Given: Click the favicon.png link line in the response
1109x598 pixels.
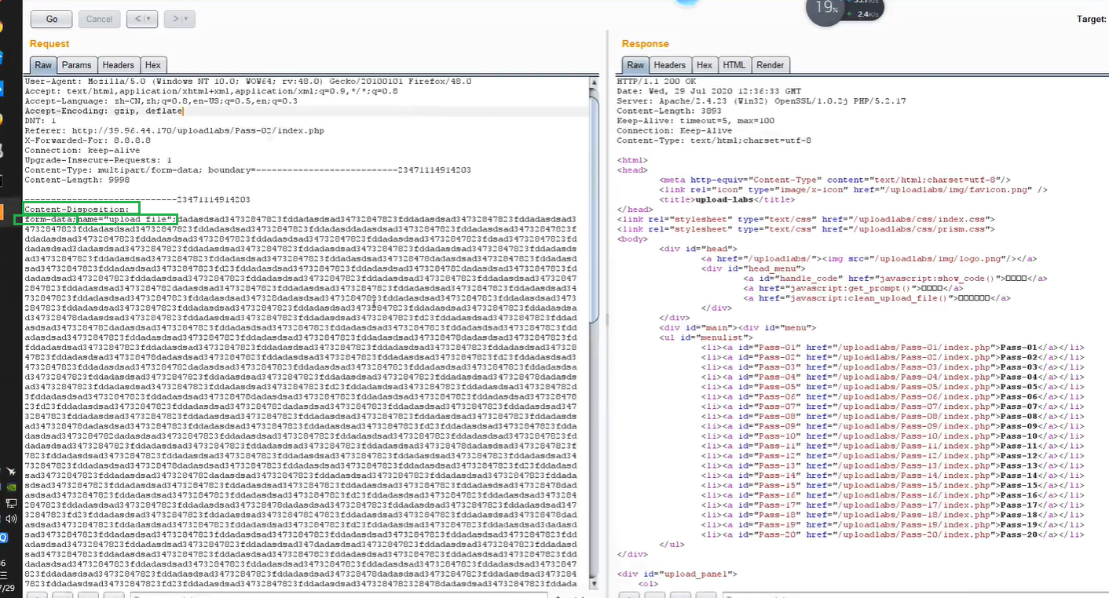Looking at the screenshot, I should click(x=854, y=190).
